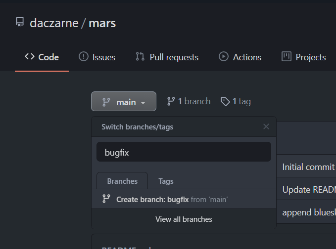
Task: Select the Branches tab in popup
Action: [122, 181]
